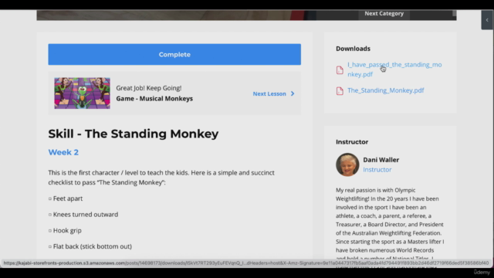The height and width of the screenshot is (278, 494).
Task: Click Dani Waller instructor avatar
Action: [x=347, y=164]
